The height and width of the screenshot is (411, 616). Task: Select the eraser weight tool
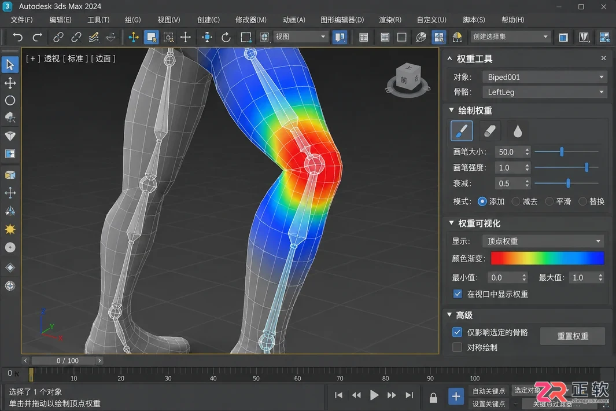point(489,131)
